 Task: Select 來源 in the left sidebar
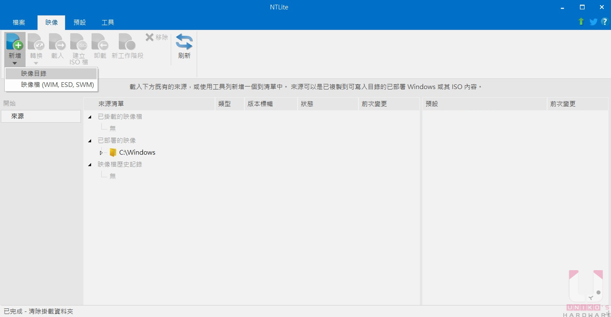(x=41, y=116)
